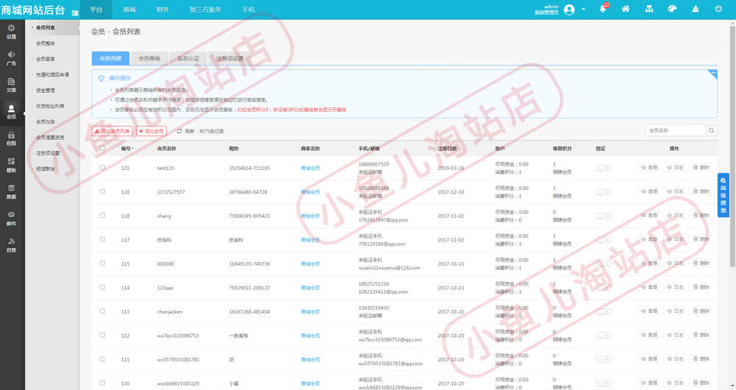
Task: Go to home via the house icon
Action: 625,8
